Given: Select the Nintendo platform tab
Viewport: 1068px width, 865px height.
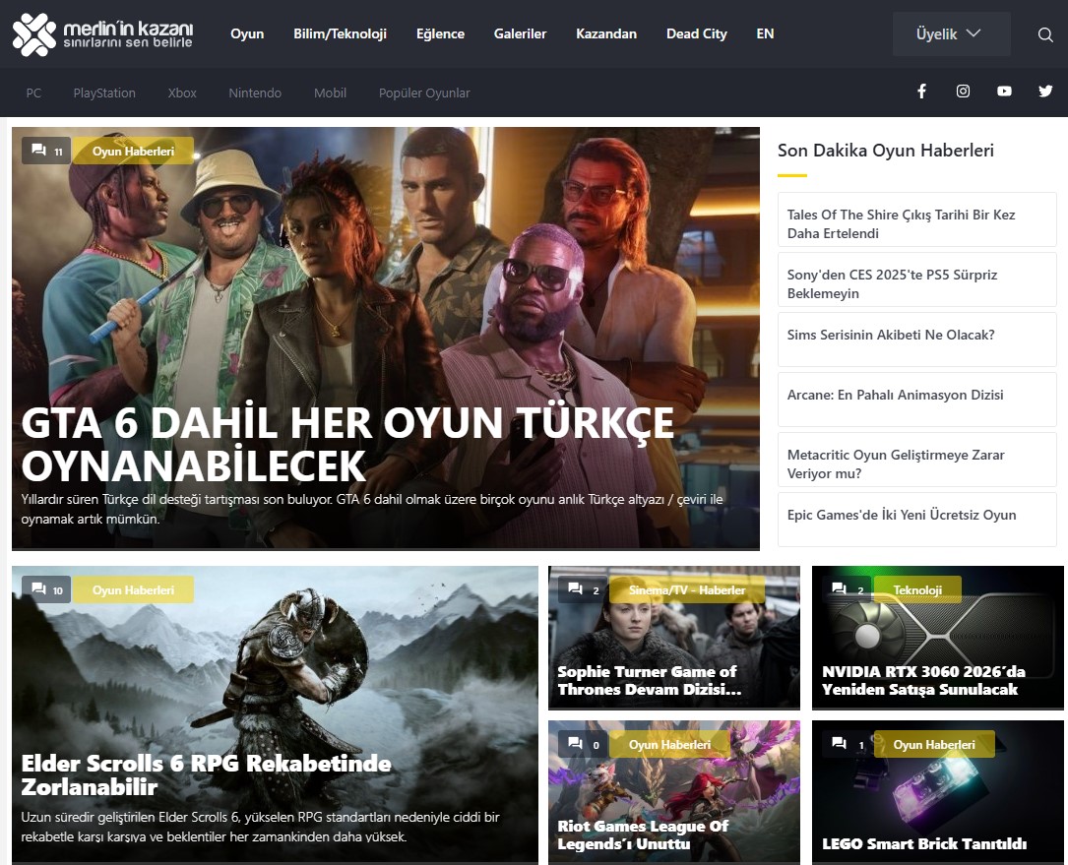Looking at the screenshot, I should (255, 93).
